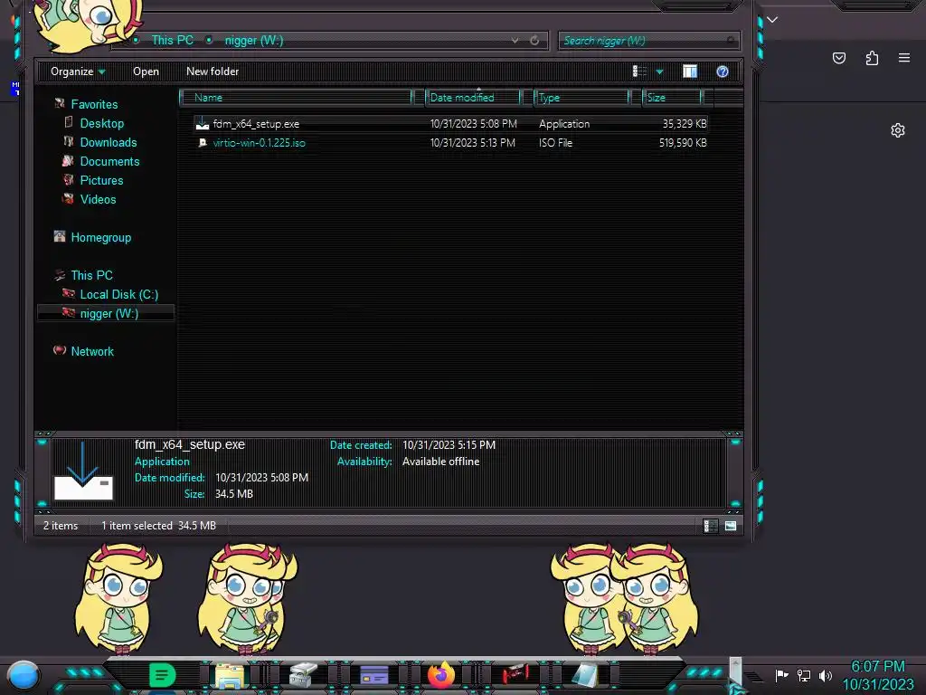Open the Organize dropdown menu
Viewport: 926px width, 695px height.
click(78, 71)
